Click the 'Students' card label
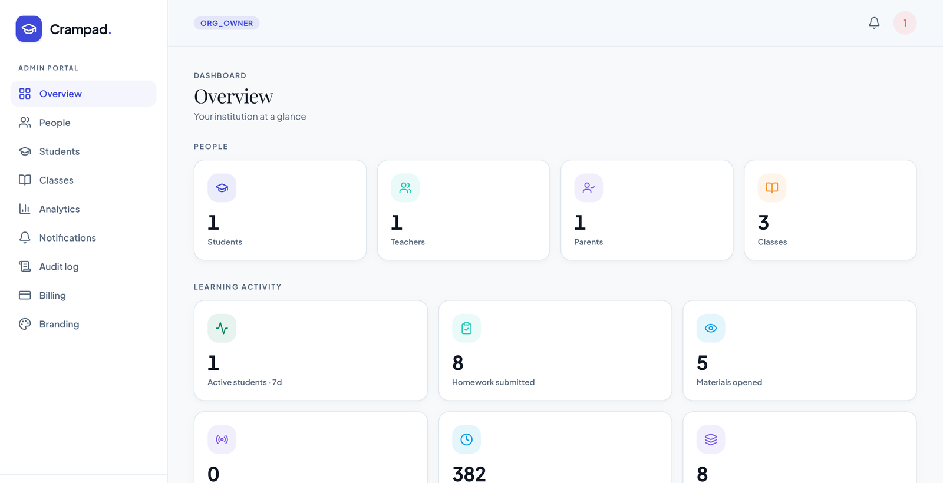The image size is (943, 483). tap(225, 242)
